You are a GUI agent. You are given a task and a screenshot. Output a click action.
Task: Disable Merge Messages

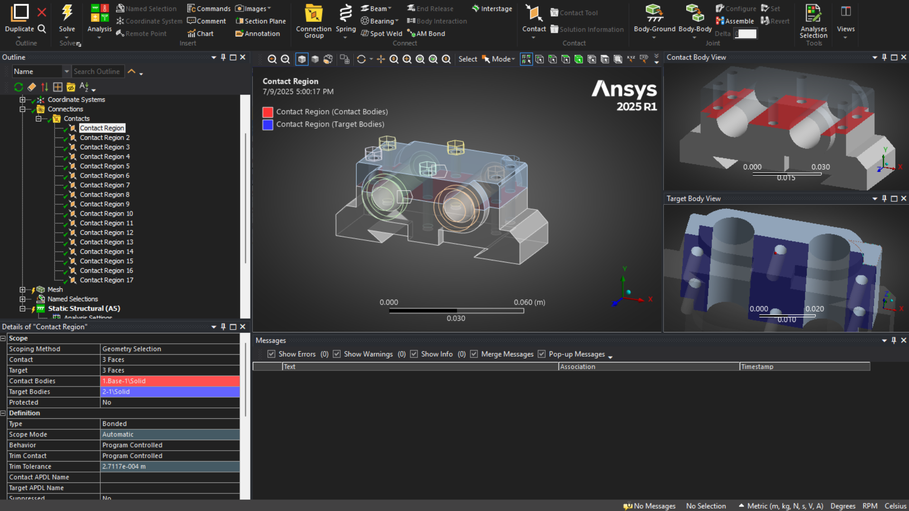click(474, 354)
